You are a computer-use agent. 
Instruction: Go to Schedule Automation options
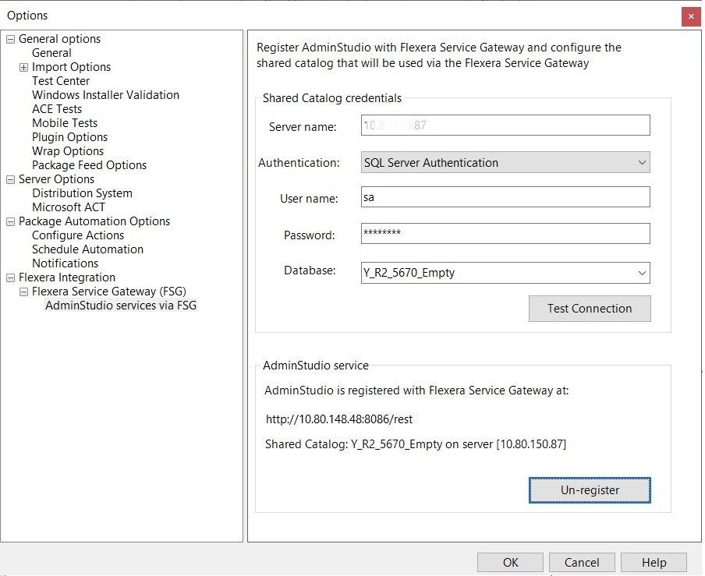click(87, 249)
